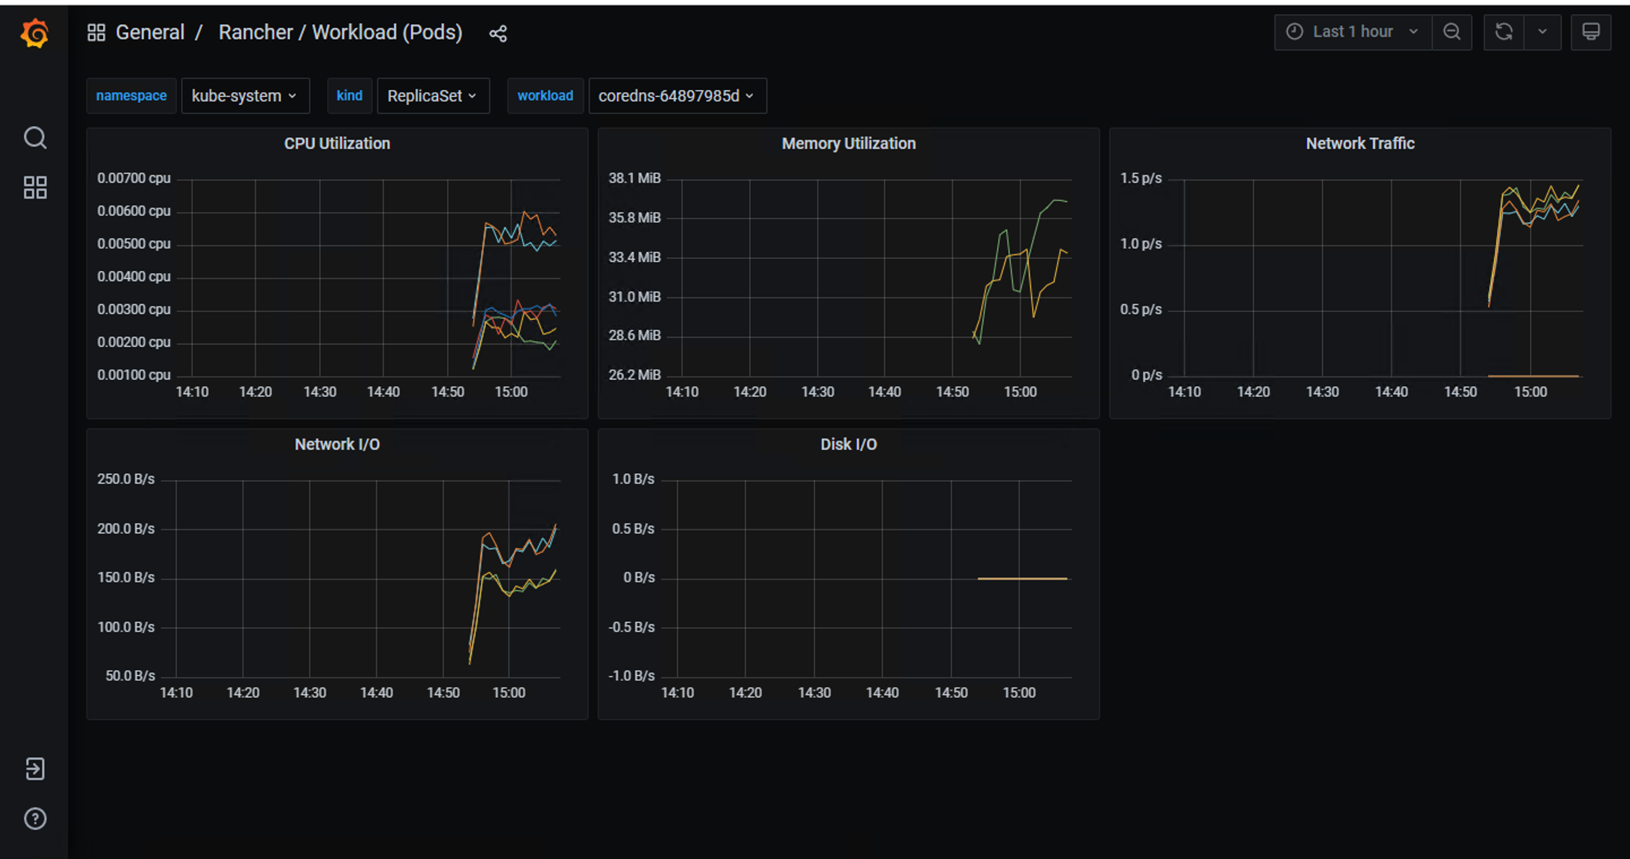Open the Last 1 hour time picker
Screen dimensions: 1630x859
tap(1353, 32)
